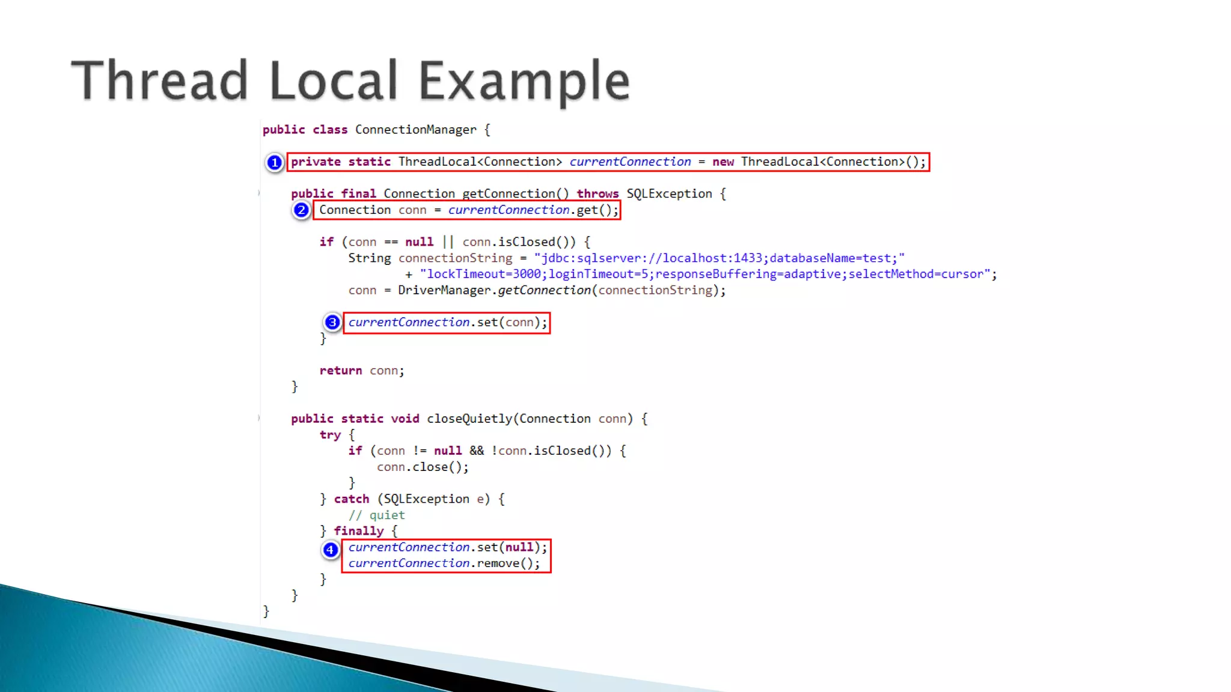Click the blue circle marker numbered 4
The width and height of the screenshot is (1231, 692).
coord(330,549)
